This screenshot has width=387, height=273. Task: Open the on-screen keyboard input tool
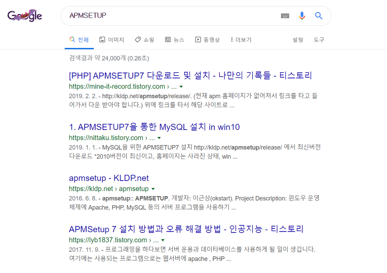(285, 16)
